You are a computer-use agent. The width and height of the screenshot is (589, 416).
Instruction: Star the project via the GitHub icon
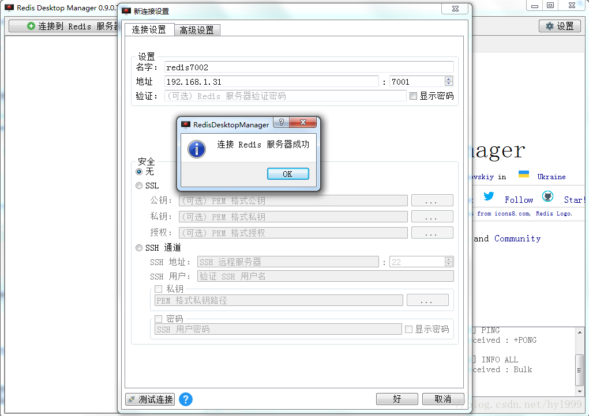[x=547, y=196]
